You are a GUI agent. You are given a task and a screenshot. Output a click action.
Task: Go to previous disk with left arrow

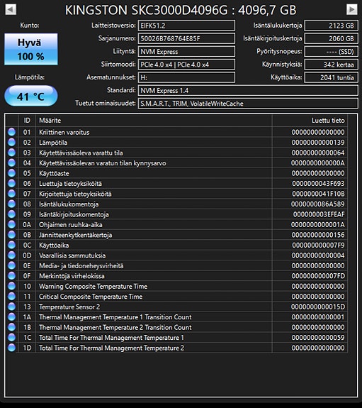click(11, 10)
